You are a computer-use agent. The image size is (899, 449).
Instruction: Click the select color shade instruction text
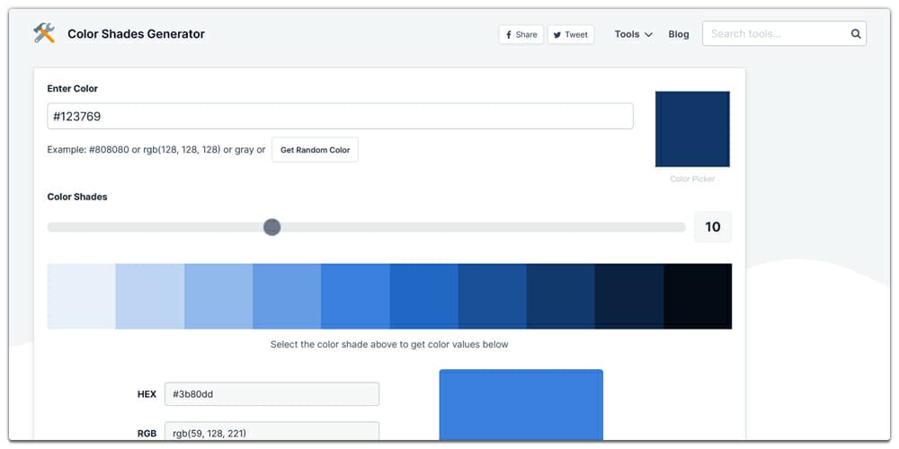pos(389,345)
